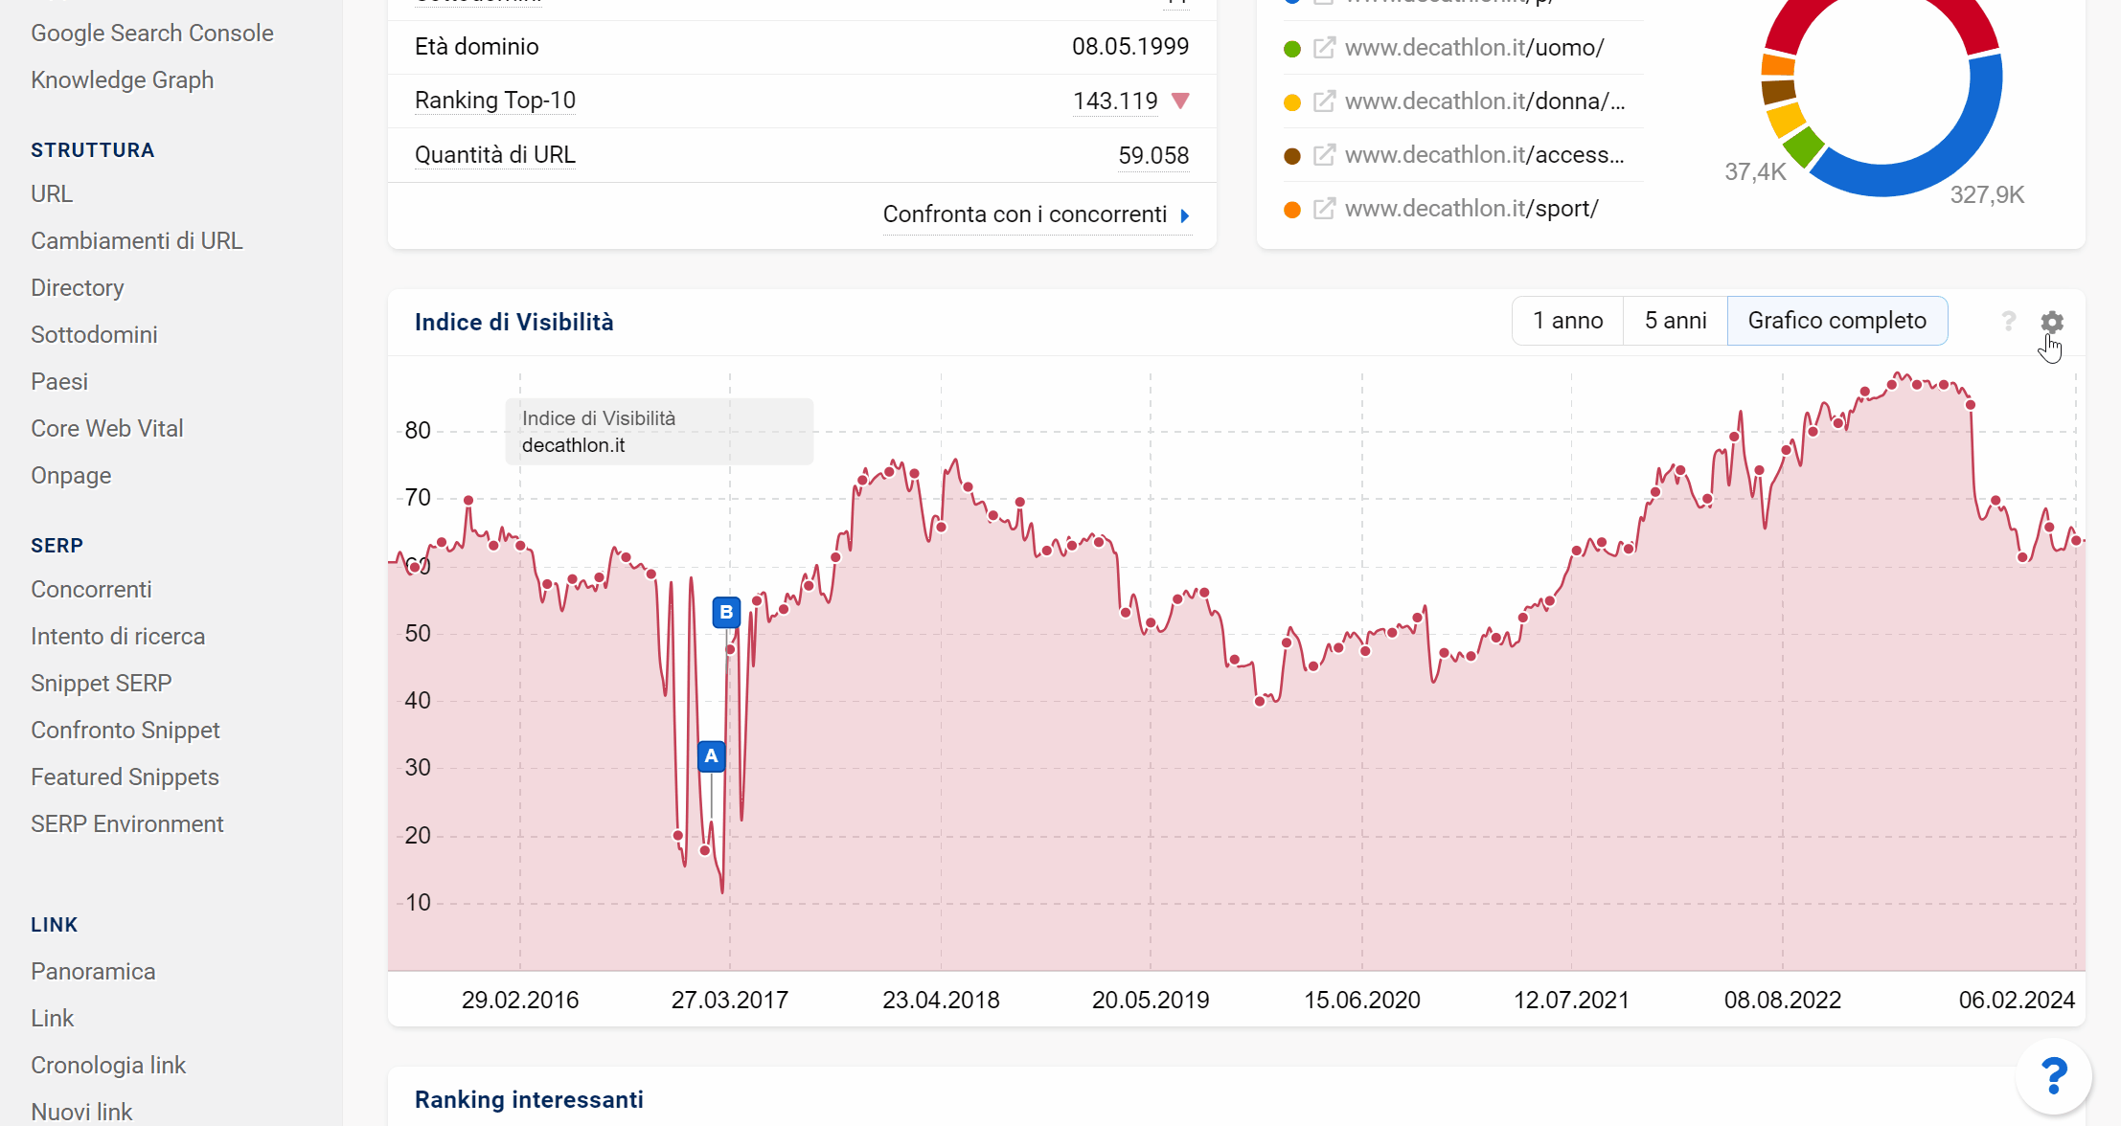Click the blue arrow next to Confronta con i concorrenti
The height and width of the screenshot is (1126, 2121).
(1185, 215)
